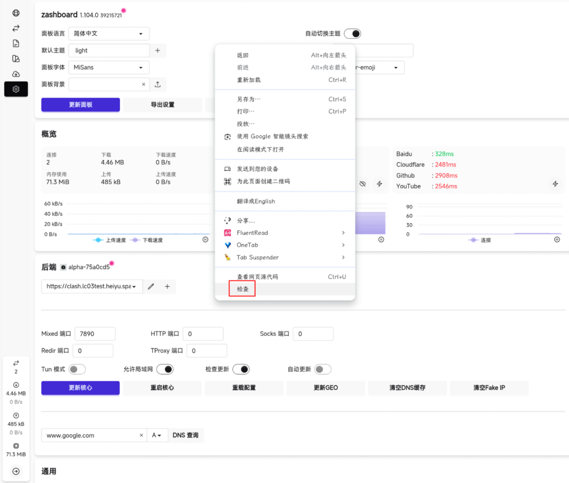Select the settings gear sidebar icon

point(16,89)
